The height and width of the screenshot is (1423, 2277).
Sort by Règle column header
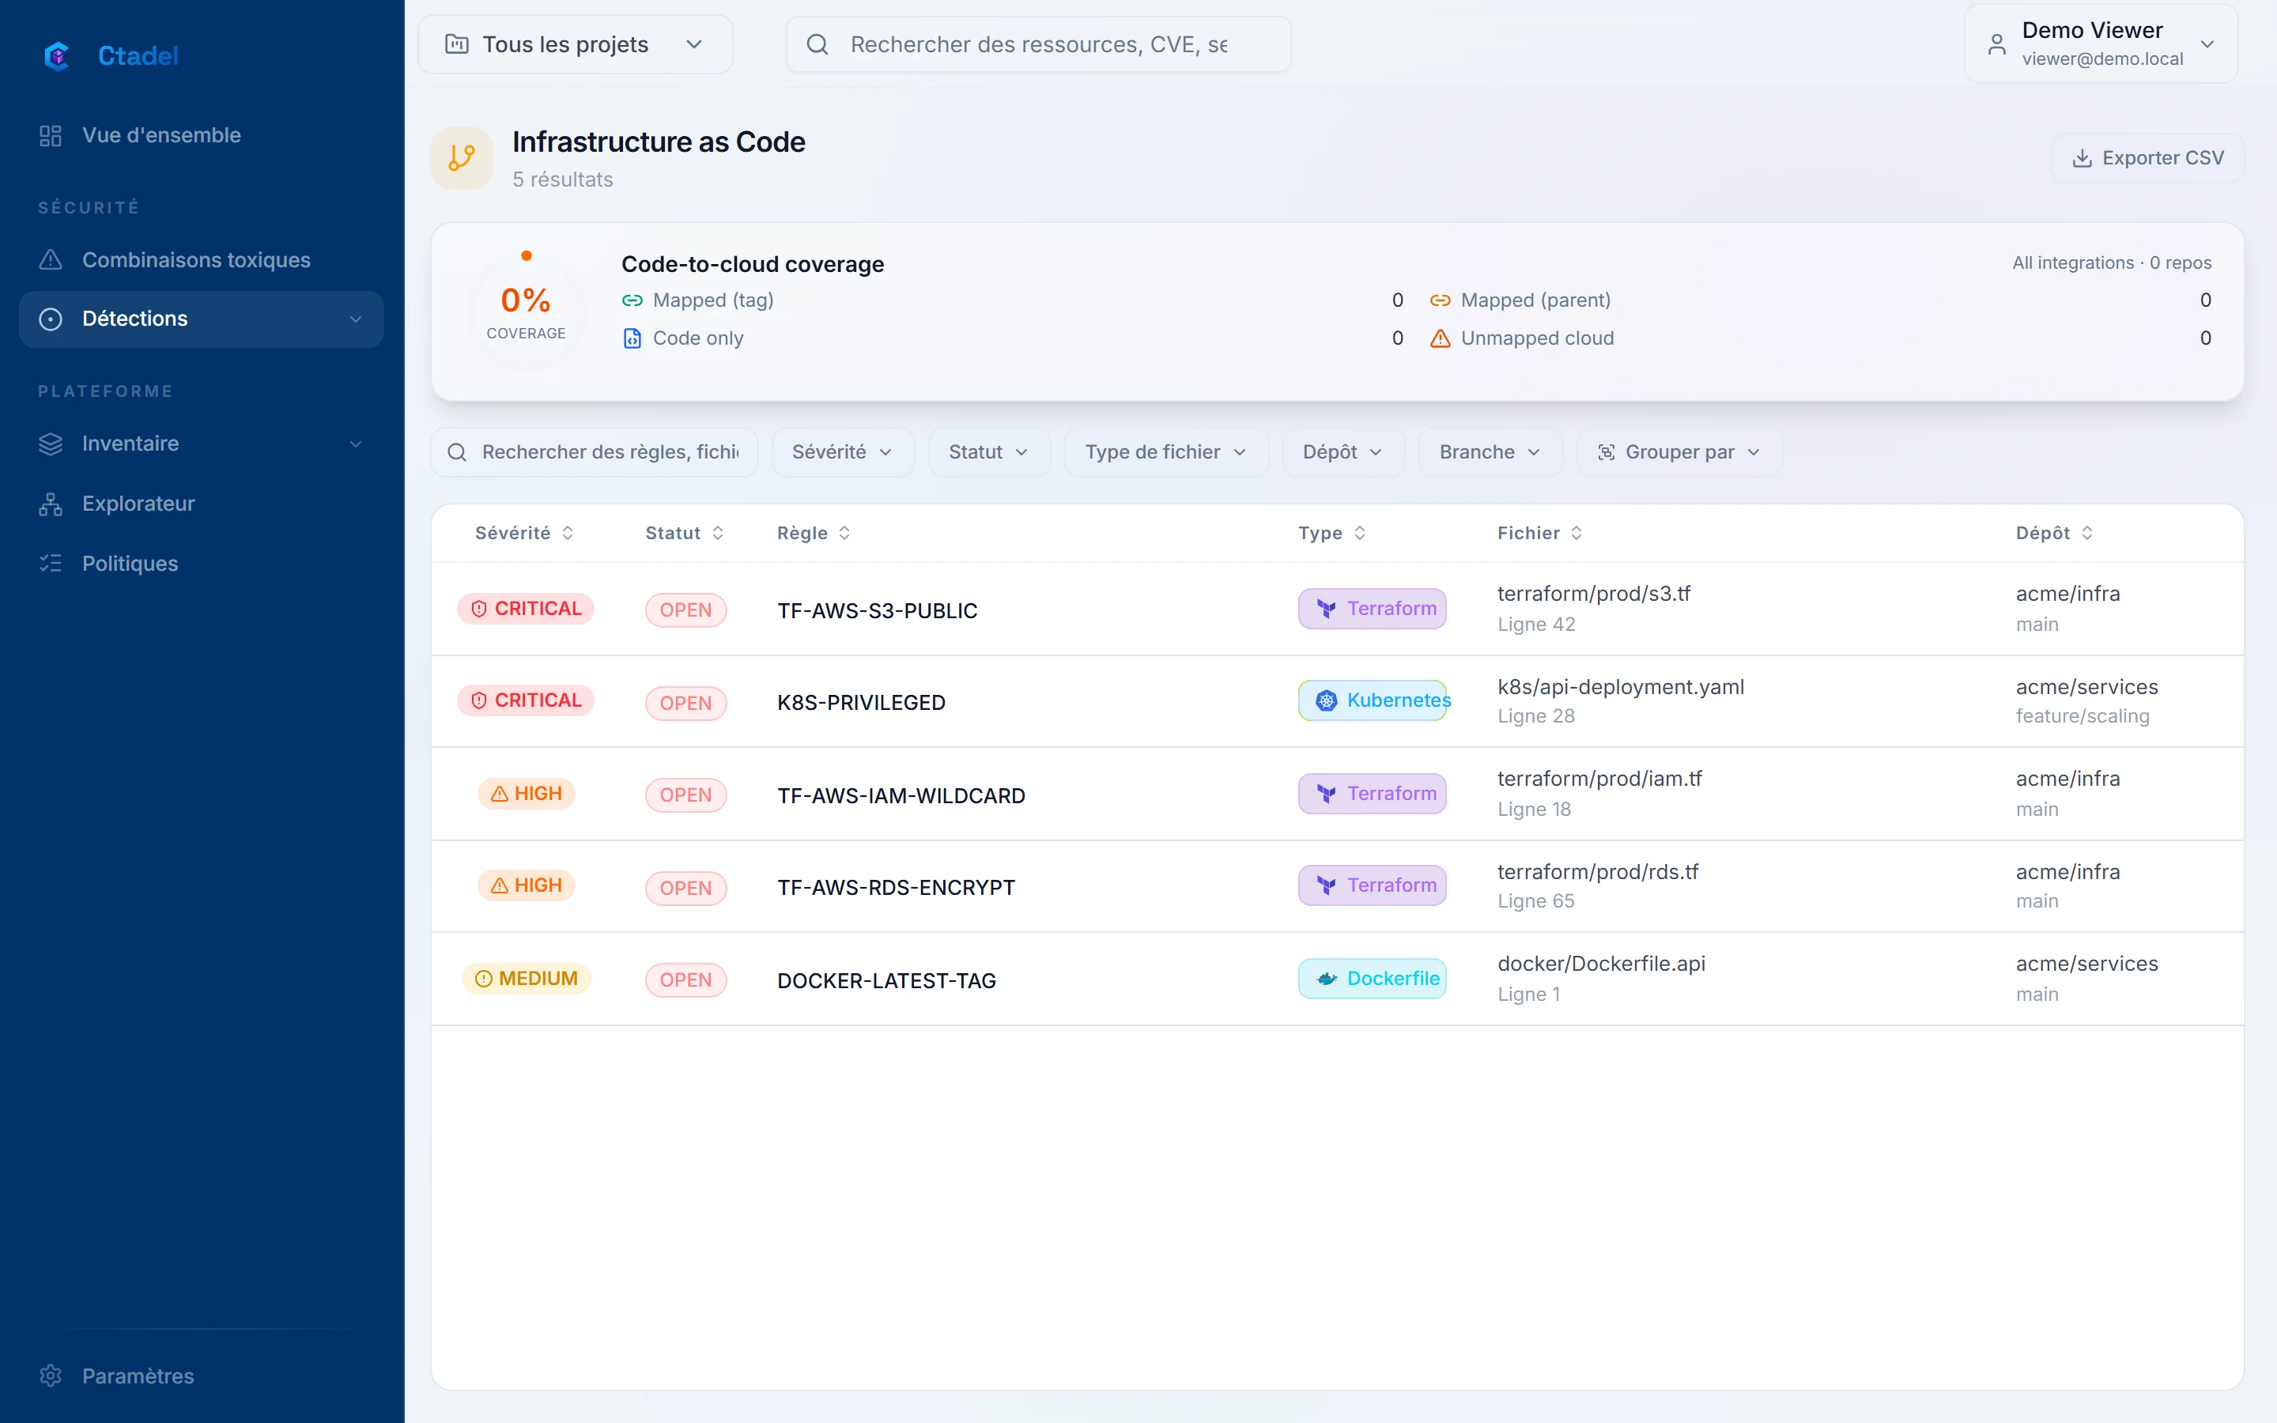pyautogui.click(x=814, y=534)
